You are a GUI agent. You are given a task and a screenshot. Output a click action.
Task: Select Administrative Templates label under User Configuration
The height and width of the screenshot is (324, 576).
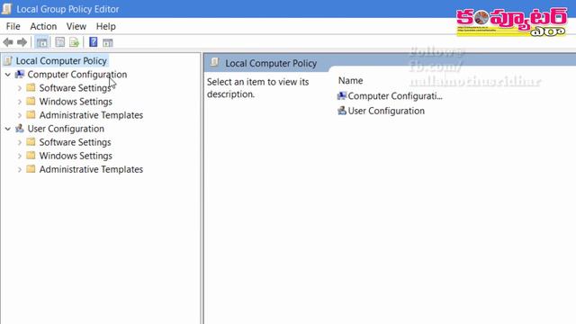point(91,170)
